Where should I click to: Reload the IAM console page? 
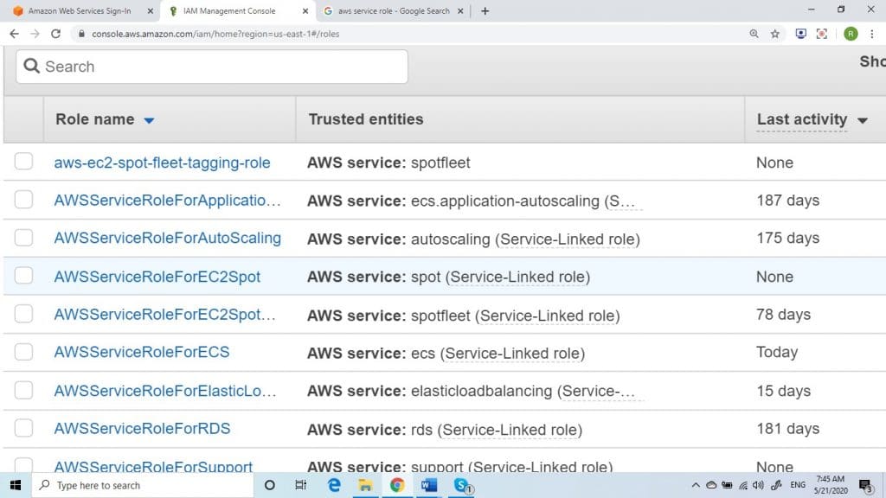(x=55, y=34)
